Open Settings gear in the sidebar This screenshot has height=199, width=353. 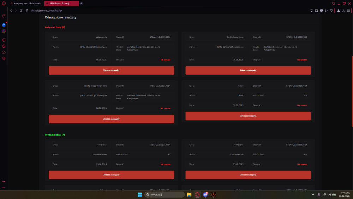4,58
